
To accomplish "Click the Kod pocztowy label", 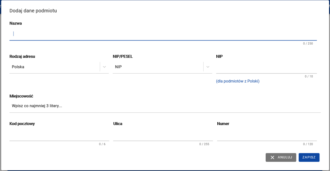I will point(22,124).
